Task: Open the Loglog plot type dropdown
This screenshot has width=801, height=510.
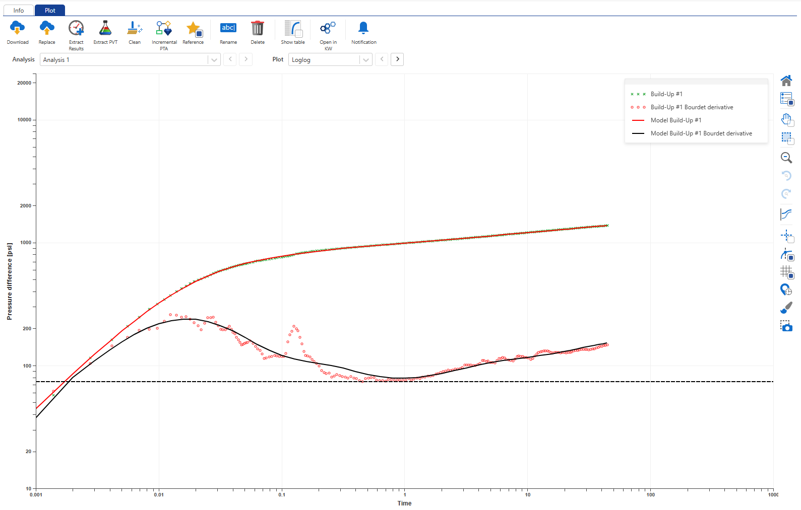Action: coord(366,60)
